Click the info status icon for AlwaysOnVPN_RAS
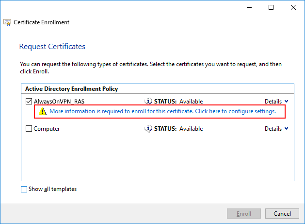 [148, 102]
